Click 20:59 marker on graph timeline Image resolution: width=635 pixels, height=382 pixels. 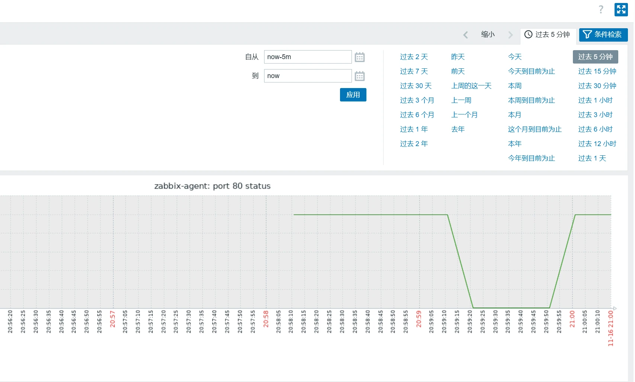click(x=419, y=319)
